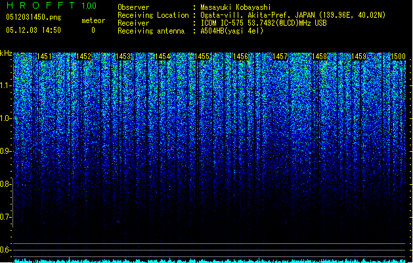The height and width of the screenshot is (263, 413).
Task: Click the 1456 time marker
Action: click(x=240, y=57)
